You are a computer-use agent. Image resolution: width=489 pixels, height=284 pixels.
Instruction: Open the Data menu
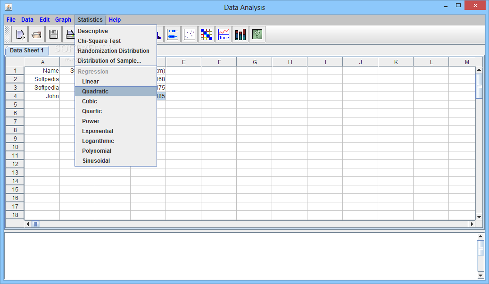(27, 20)
